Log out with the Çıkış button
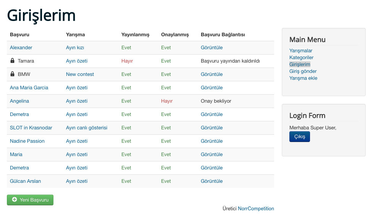373x216 pixels. pos(299,137)
